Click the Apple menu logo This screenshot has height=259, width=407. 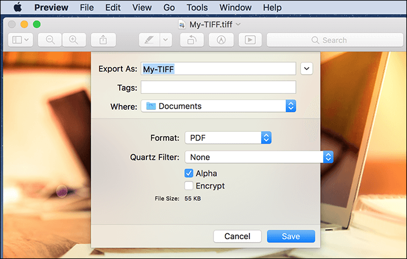tap(17, 8)
